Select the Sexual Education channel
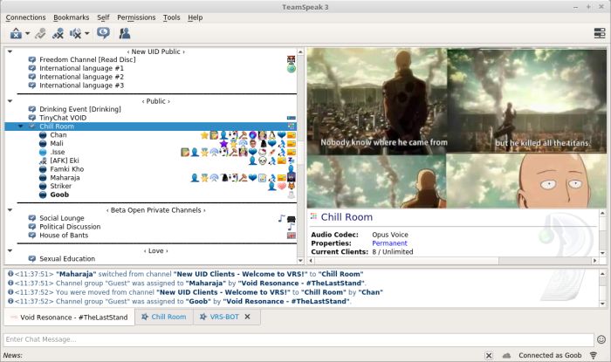 [67, 258]
